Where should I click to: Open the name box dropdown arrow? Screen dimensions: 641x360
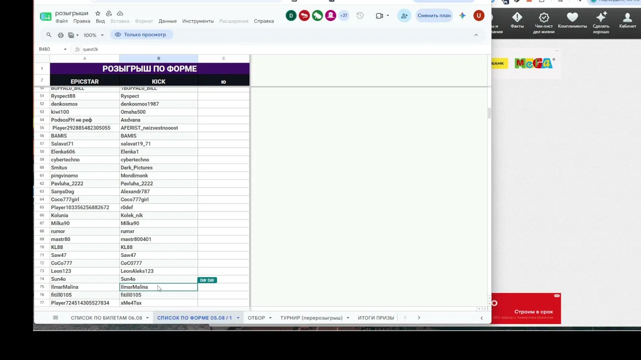(x=65, y=49)
